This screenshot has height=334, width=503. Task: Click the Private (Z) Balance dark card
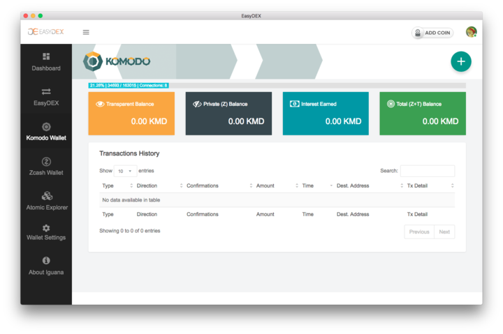point(228,114)
